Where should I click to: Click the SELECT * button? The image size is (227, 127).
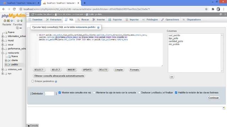click(x=39, y=70)
